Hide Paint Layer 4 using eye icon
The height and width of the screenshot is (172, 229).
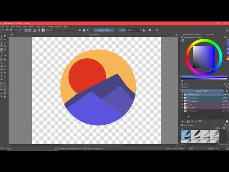click(182, 98)
